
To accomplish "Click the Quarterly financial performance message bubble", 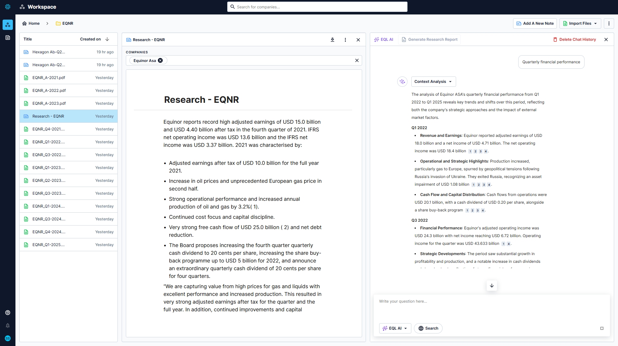I will [x=551, y=62].
